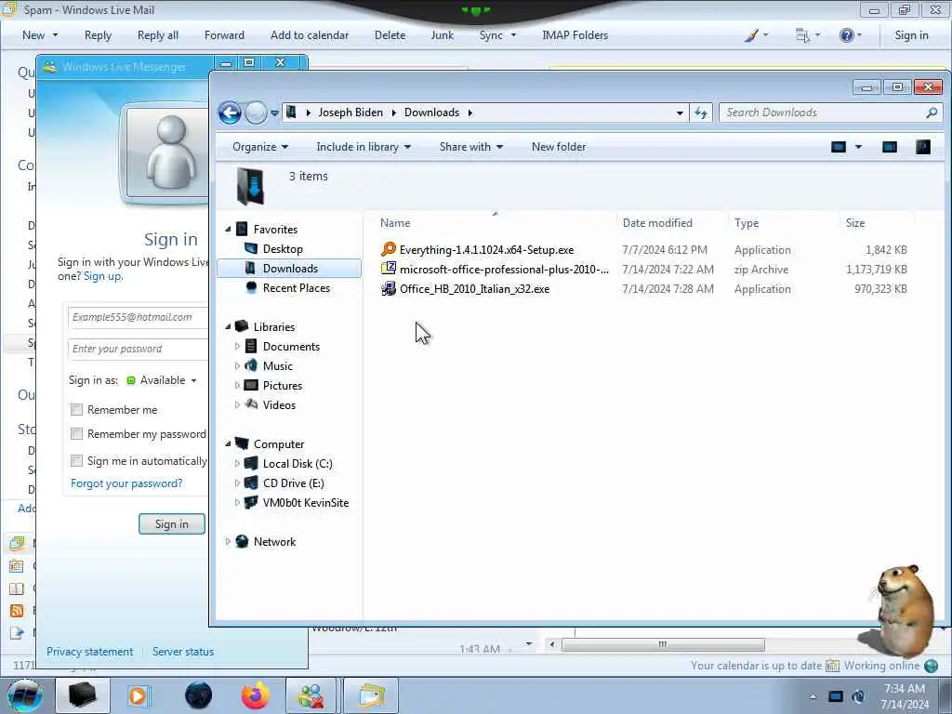Open Recent Places

coord(296,288)
